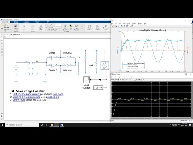Open the Logic Analyzer
This screenshot has height=145, width=193.
(x=98, y=27)
